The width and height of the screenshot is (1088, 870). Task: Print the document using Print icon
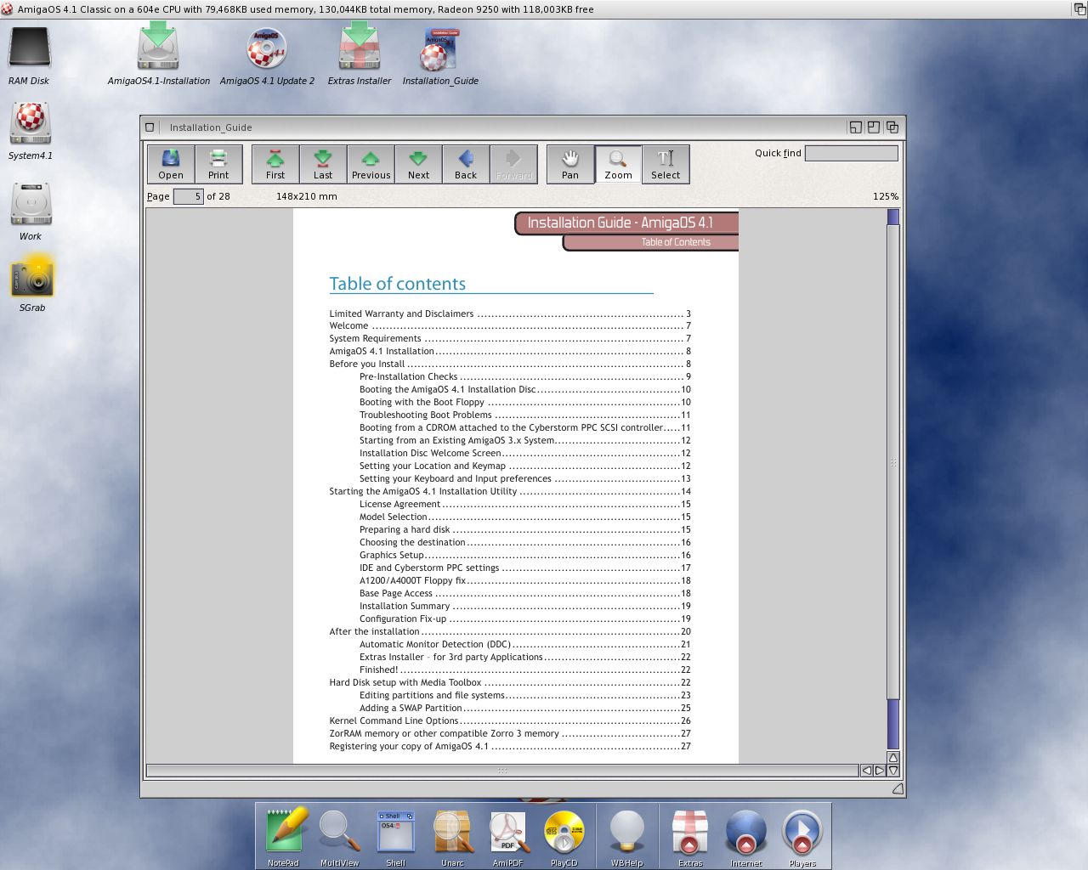(x=218, y=164)
